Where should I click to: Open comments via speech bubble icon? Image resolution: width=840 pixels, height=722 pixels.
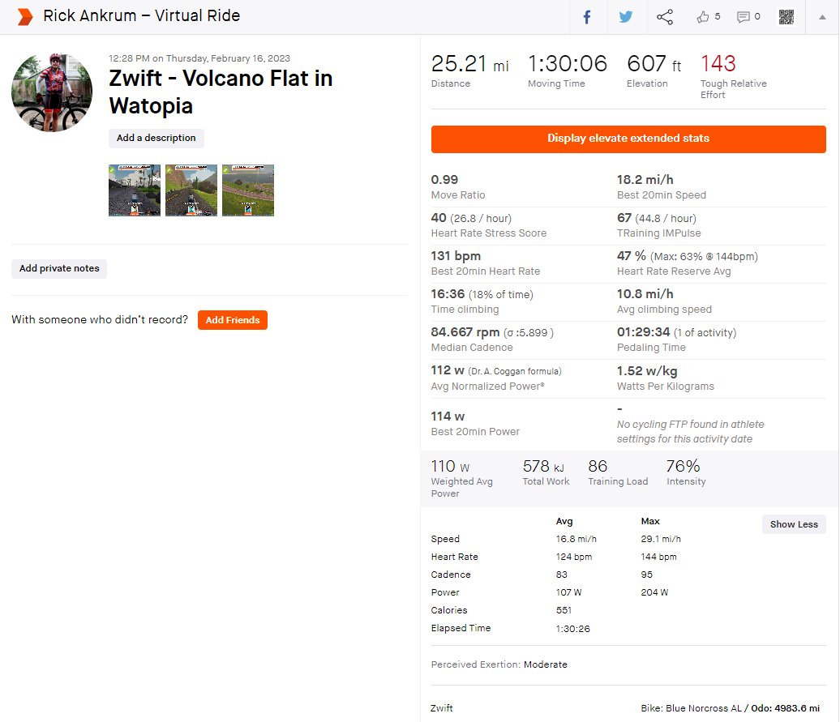click(x=743, y=17)
